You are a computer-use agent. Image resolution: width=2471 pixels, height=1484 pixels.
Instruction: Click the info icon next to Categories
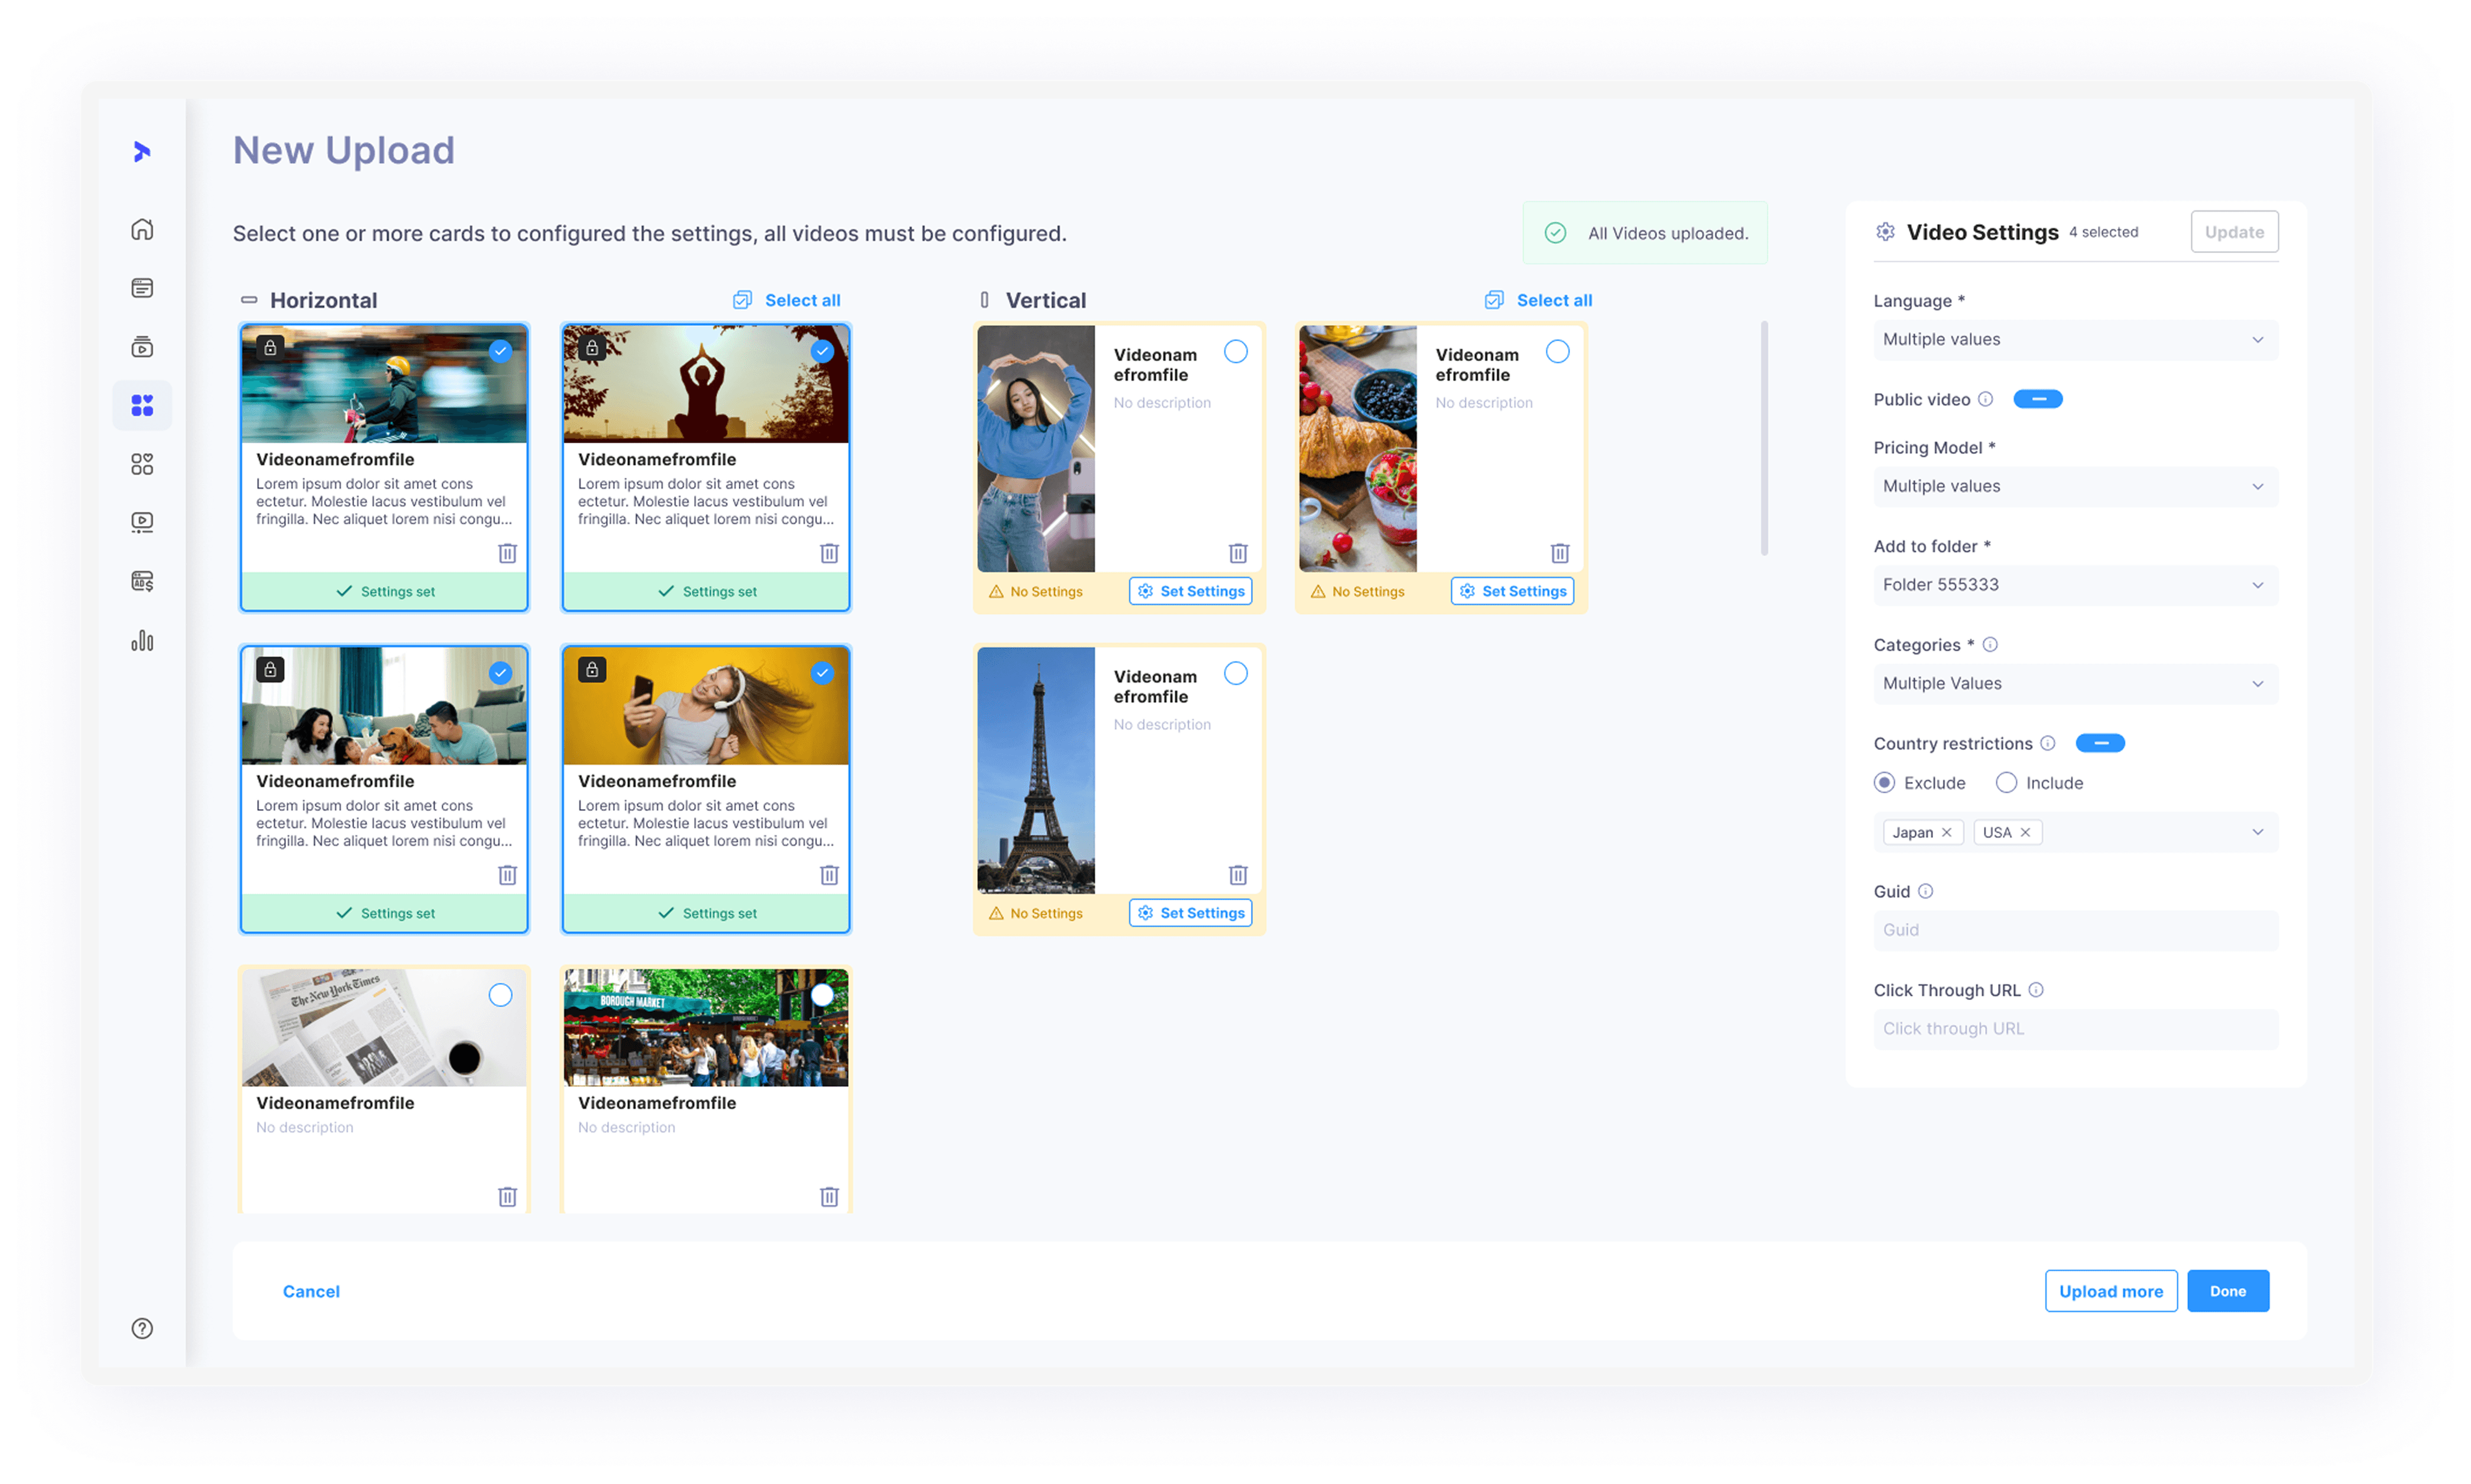click(x=1990, y=645)
